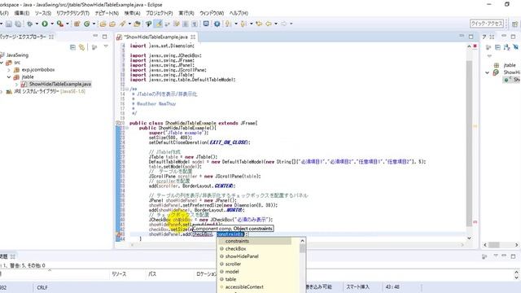
Task: Collapse the Javadoc comment fold marker
Action: (x=127, y=89)
